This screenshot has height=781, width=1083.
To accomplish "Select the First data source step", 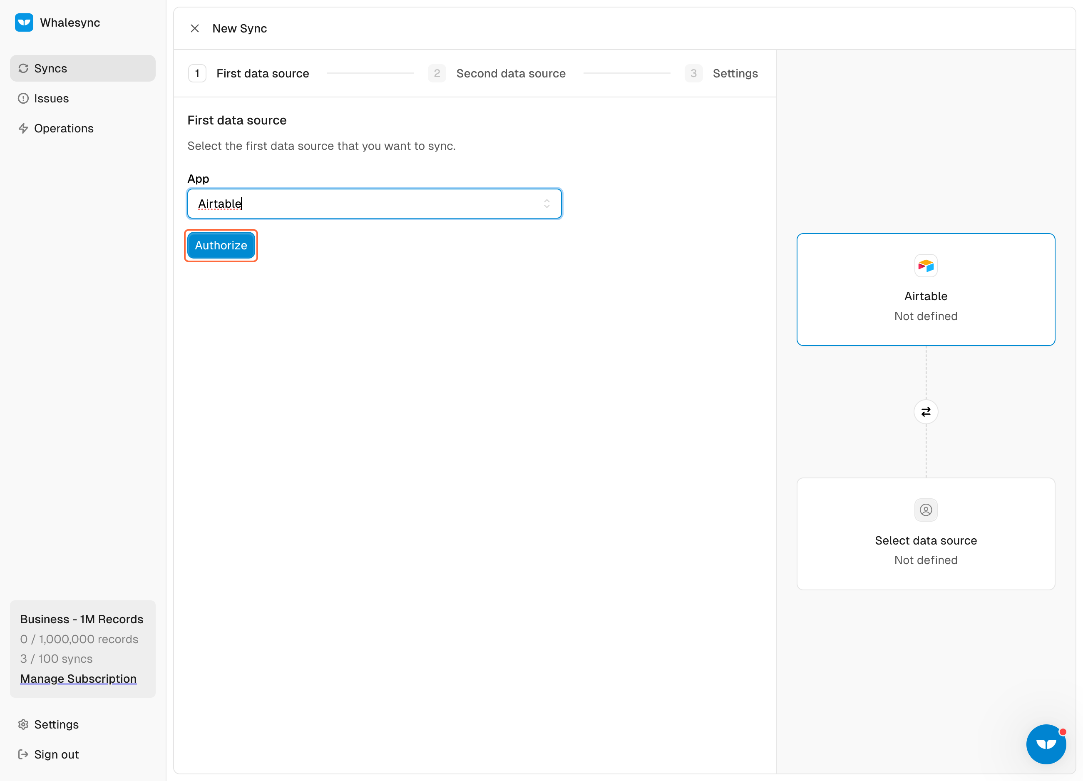I will (249, 74).
